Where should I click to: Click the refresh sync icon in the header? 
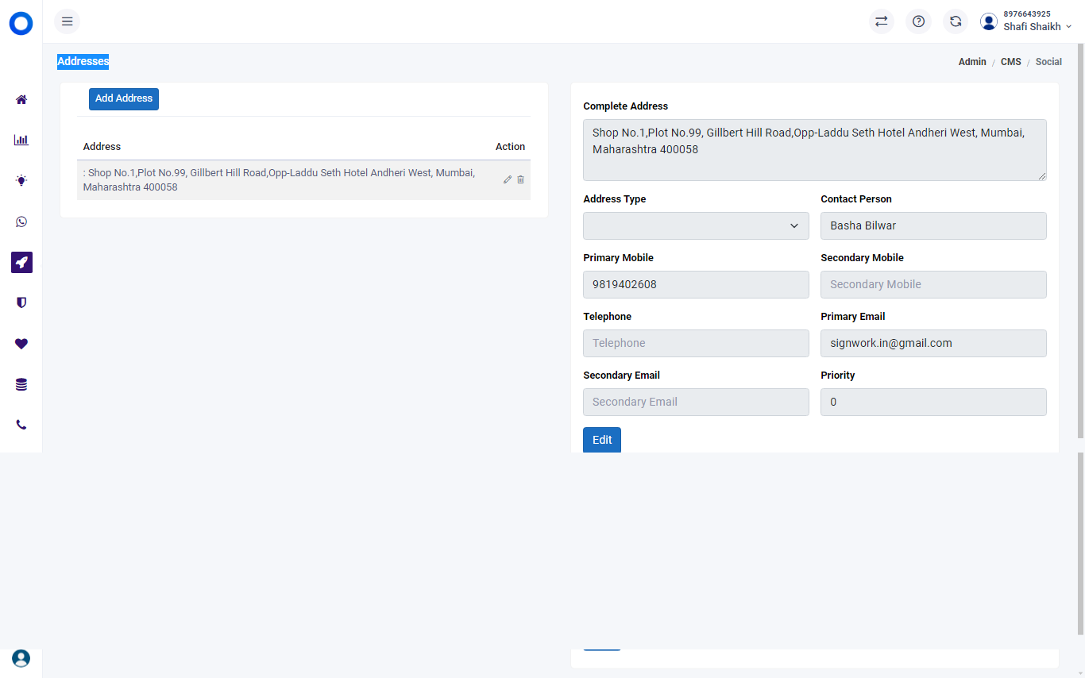click(956, 21)
